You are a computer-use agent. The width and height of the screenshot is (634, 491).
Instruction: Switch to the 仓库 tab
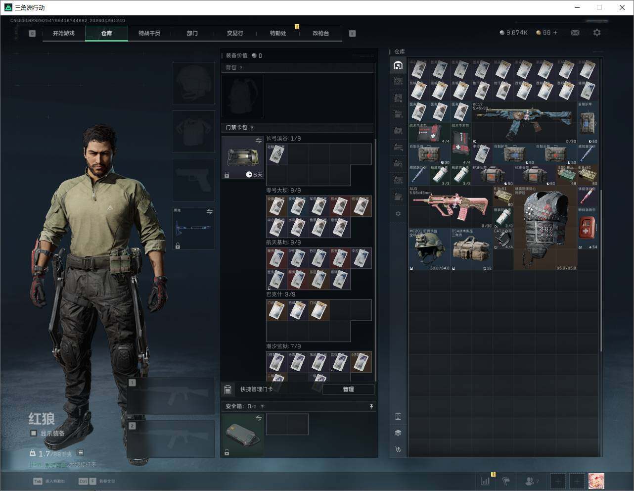click(x=107, y=33)
